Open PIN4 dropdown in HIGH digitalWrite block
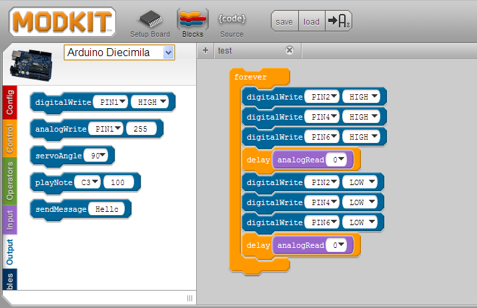 (x=322, y=117)
